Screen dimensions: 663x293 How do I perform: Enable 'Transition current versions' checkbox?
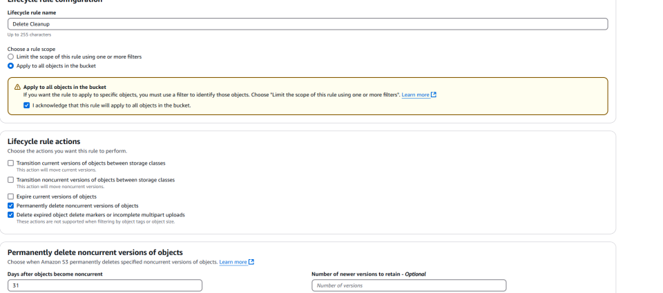(10, 163)
